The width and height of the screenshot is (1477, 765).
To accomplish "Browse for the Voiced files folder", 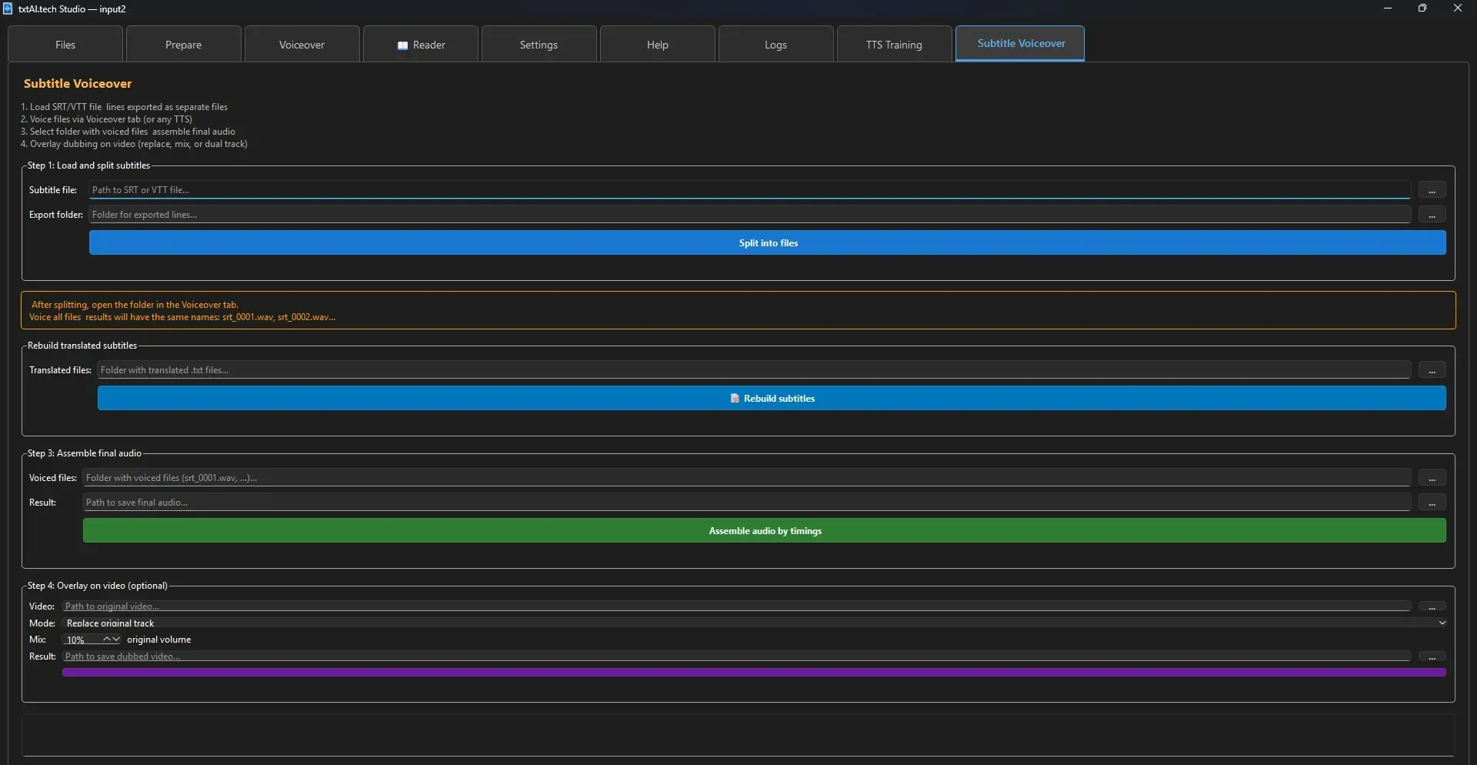I will tap(1432, 478).
